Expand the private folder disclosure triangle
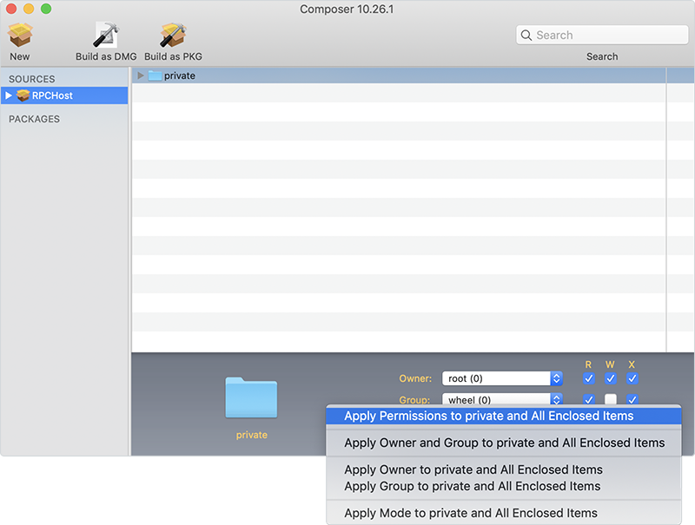 (141, 75)
